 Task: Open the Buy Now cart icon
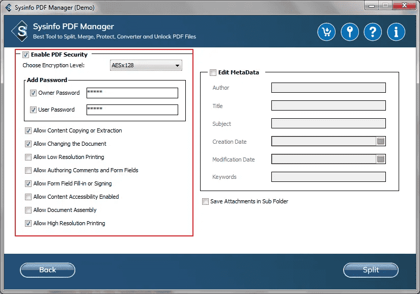coord(326,32)
